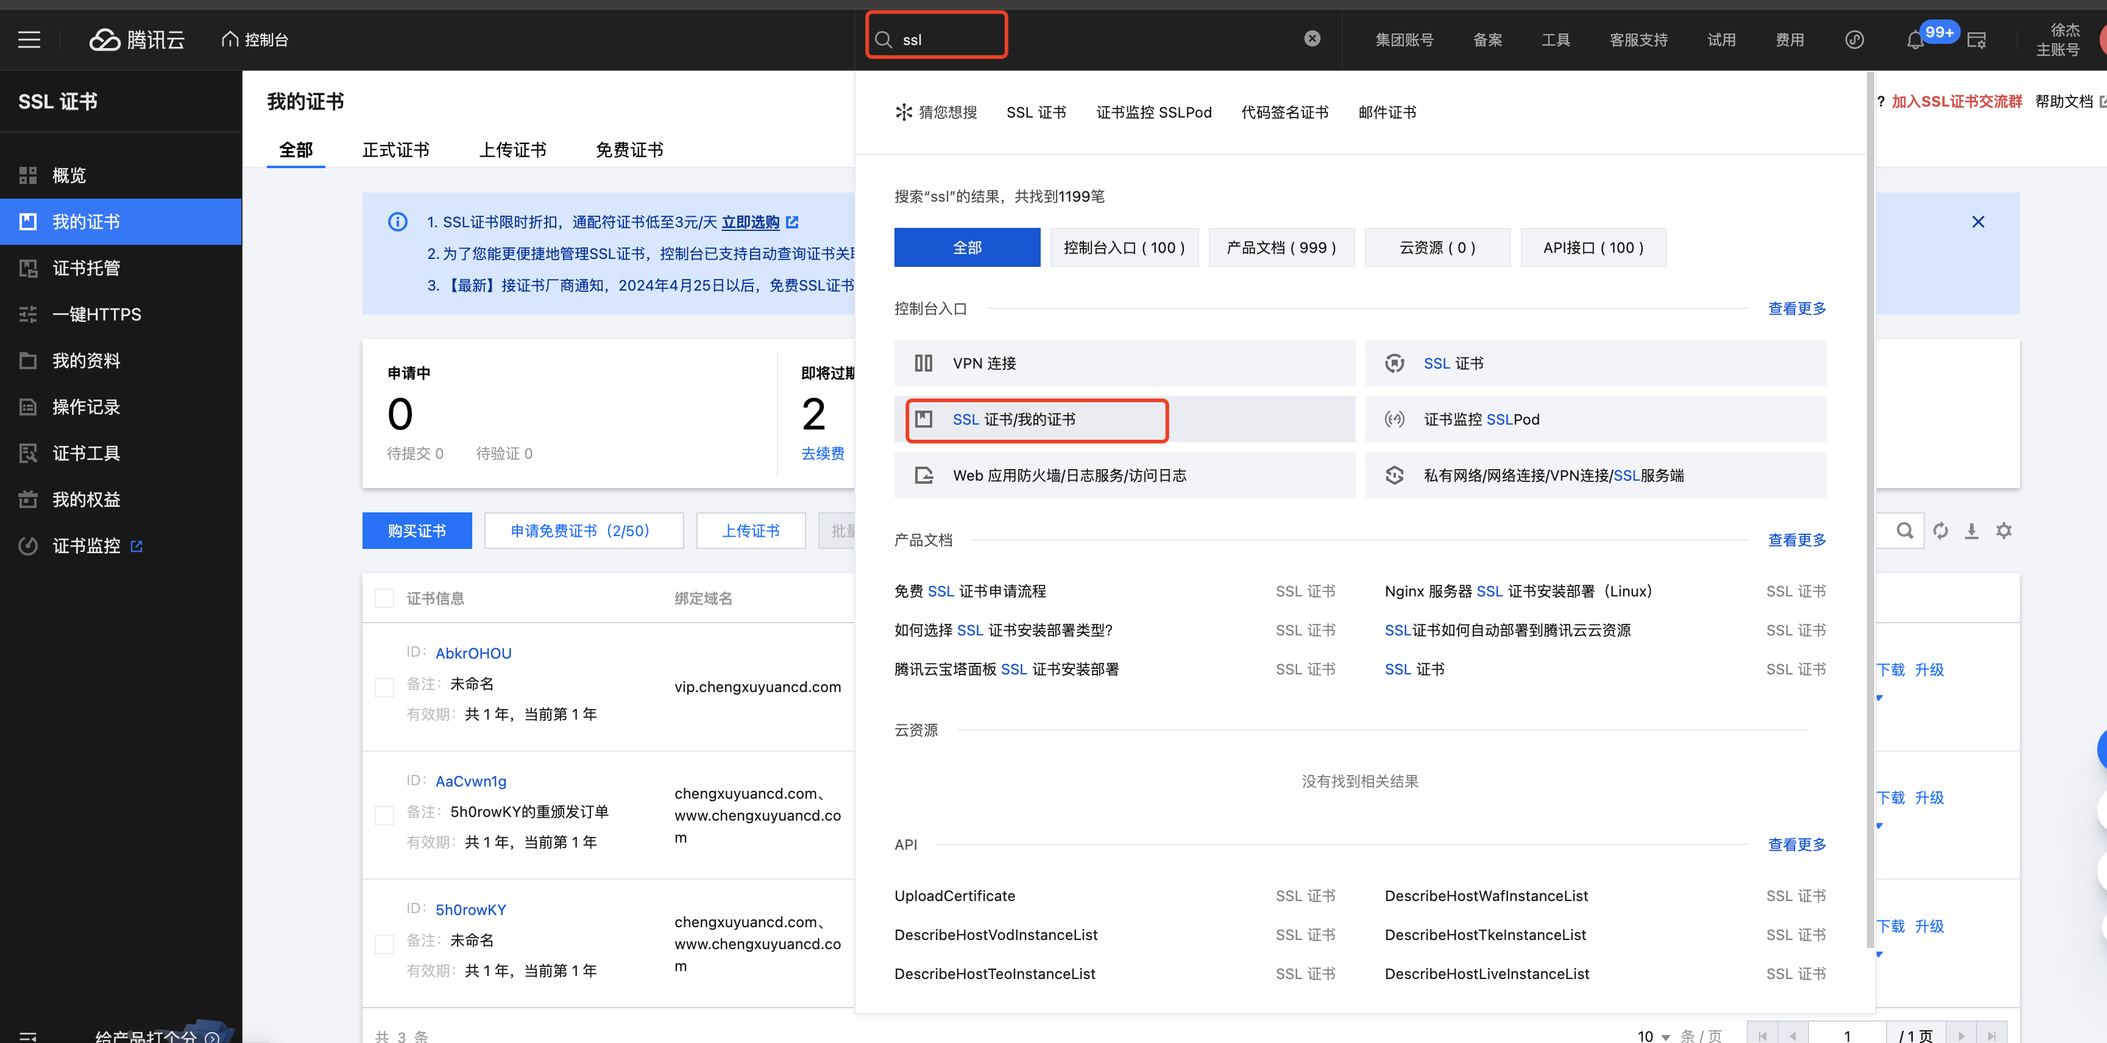2107x1043 pixels.
Task: Click the download icon in list toolbar
Action: point(1971,530)
